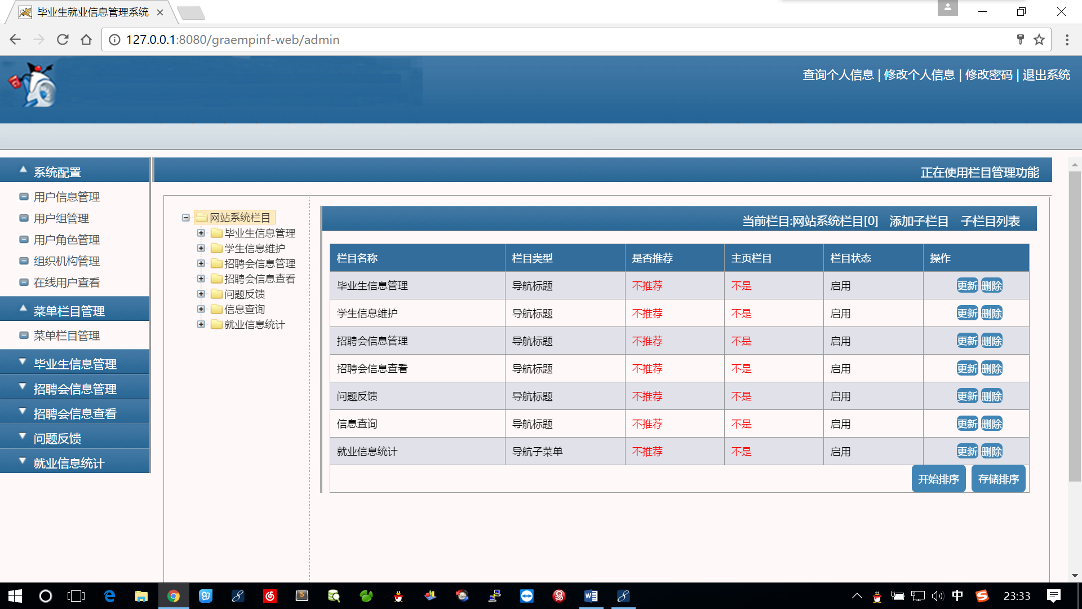
Task: Open Chrome three-dot menu
Action: pyautogui.click(x=1067, y=39)
